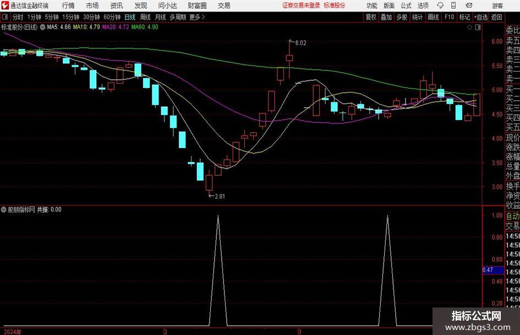
Task: Switch to the 30分钟 period tab
Action: pos(91,17)
